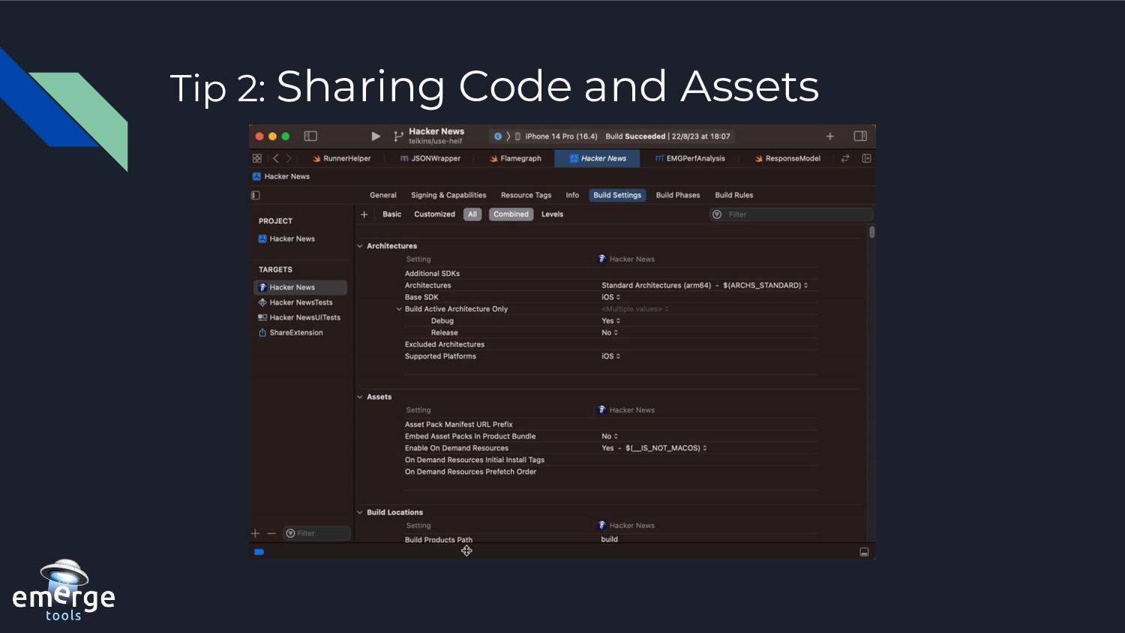
Task: Open the related items grid icon
Action: tap(257, 158)
